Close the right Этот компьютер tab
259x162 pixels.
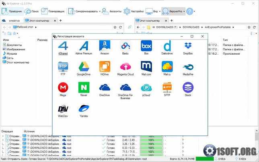click(166, 21)
